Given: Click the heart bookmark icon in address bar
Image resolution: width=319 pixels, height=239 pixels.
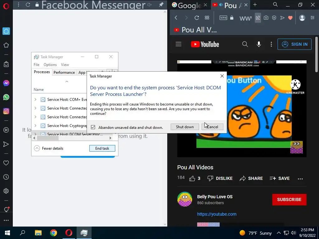Looking at the screenshot, I should (x=290, y=18).
